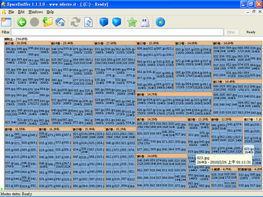263x197 pixels.
Task: Click 036.jpg 168Kb in the 13.1Mb folder
Action: 193,126
